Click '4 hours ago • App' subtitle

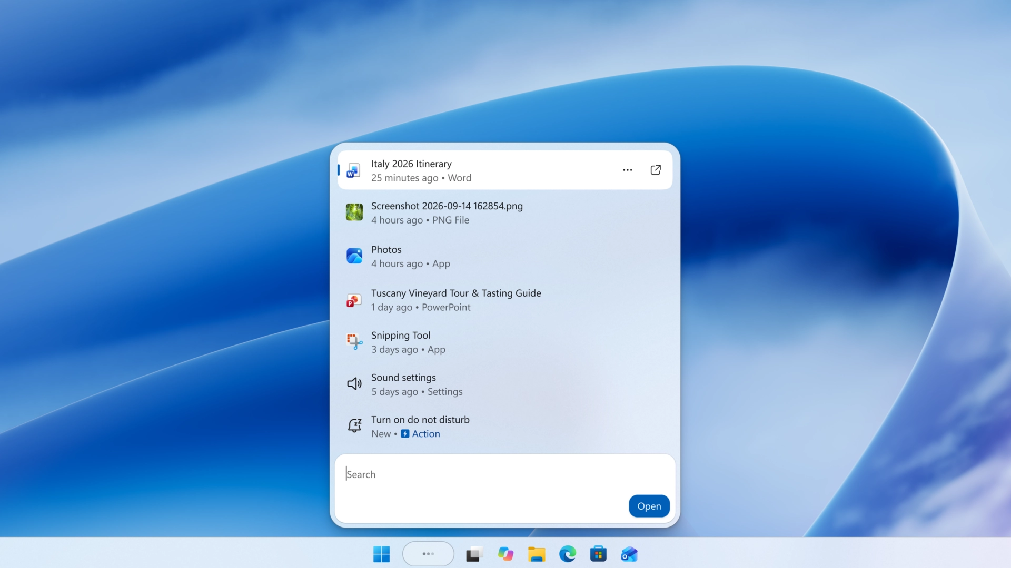click(x=411, y=263)
